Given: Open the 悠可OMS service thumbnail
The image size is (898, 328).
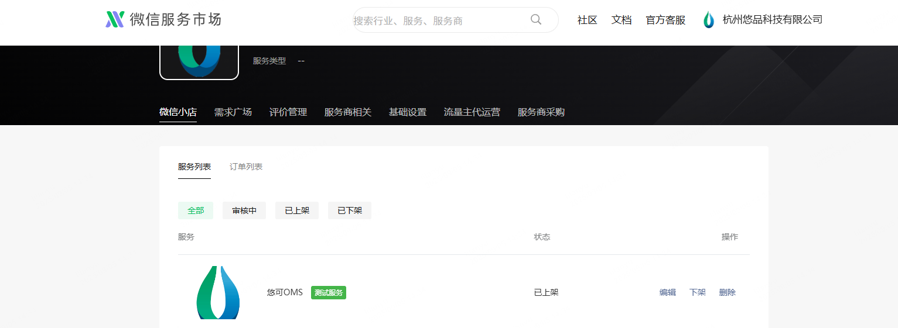Looking at the screenshot, I should coord(218,292).
